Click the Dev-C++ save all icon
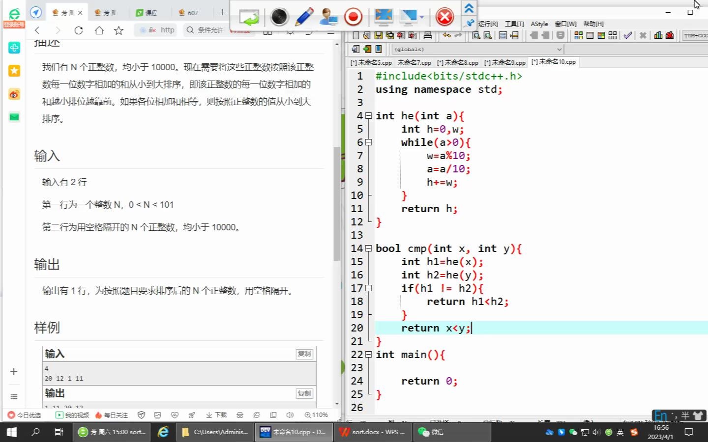This screenshot has width=708, height=442. (x=390, y=35)
